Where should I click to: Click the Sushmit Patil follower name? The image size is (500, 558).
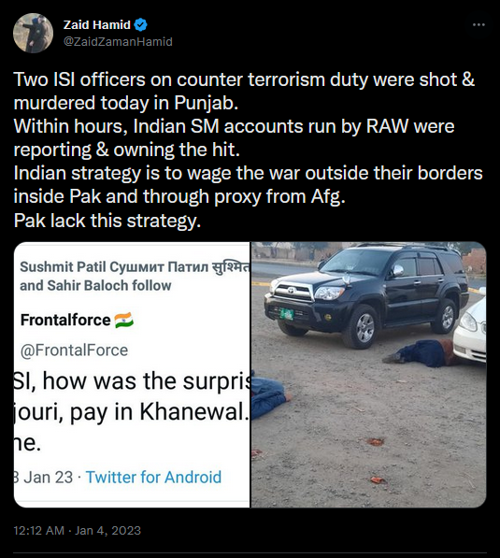point(135,267)
